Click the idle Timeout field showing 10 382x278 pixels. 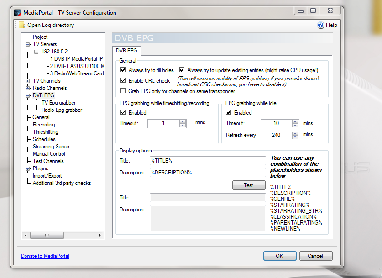tap(276, 124)
